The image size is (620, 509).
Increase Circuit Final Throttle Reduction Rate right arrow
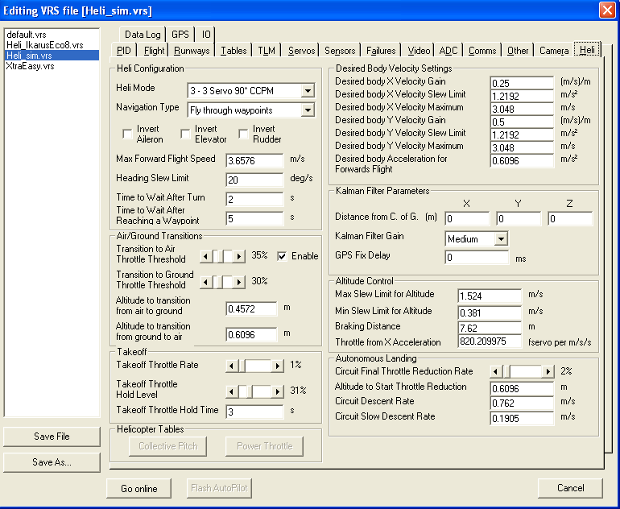point(548,372)
